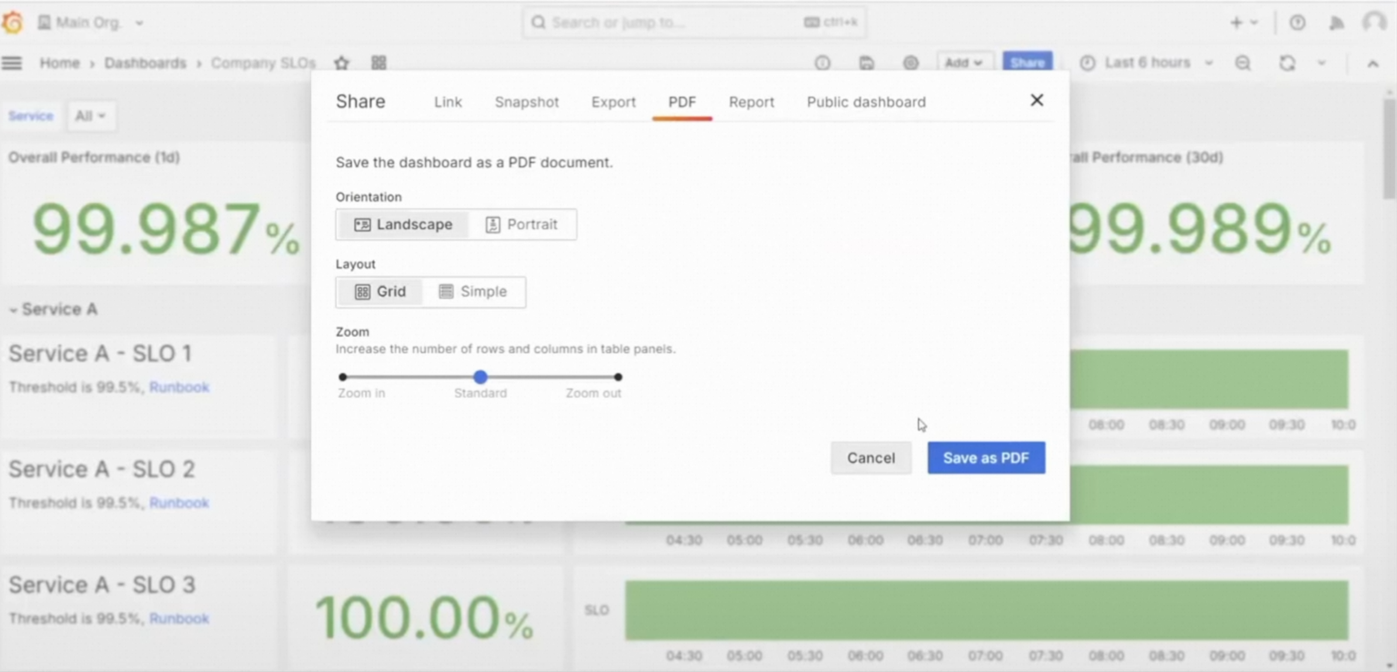Switch to the Snapshot tab

tap(526, 102)
